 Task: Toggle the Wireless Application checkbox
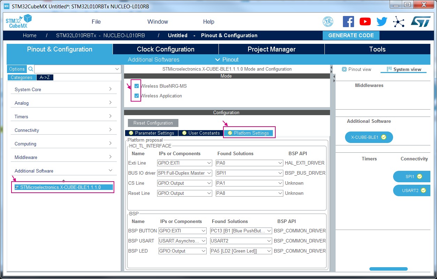point(137,96)
